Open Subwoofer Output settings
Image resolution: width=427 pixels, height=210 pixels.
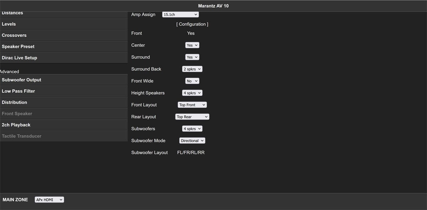pos(64,80)
